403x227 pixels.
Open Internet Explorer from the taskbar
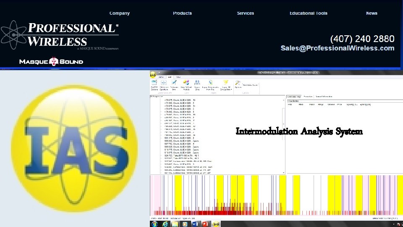pos(165,224)
